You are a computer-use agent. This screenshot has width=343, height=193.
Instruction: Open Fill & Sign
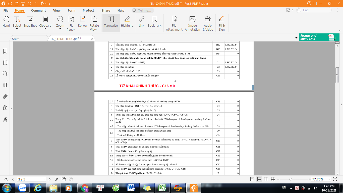pos(222,23)
